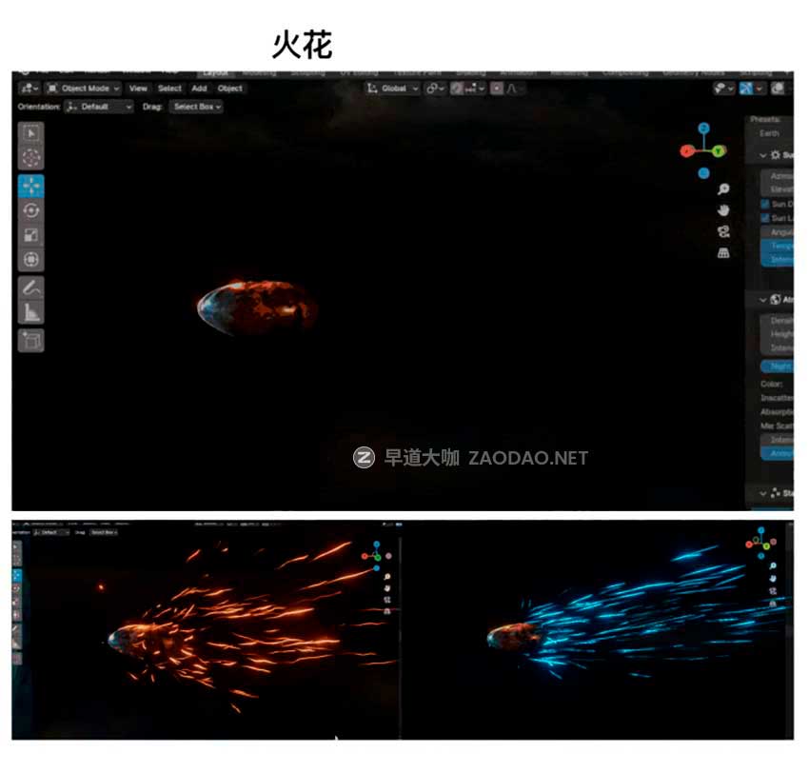The width and height of the screenshot is (809, 773).
Task: Uncheck the second Sun checkbox
Action: [x=764, y=216]
